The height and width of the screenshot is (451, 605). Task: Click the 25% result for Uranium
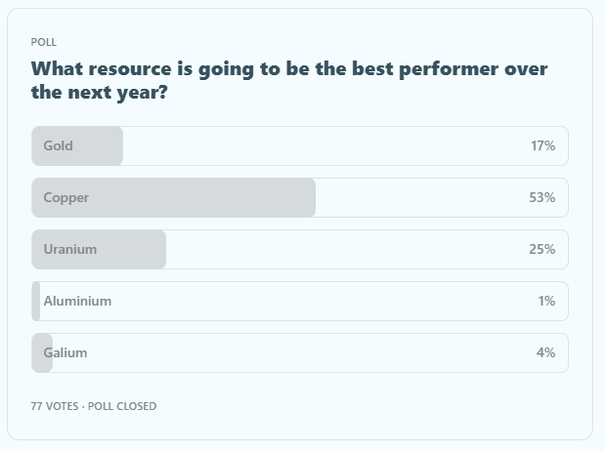pos(542,250)
